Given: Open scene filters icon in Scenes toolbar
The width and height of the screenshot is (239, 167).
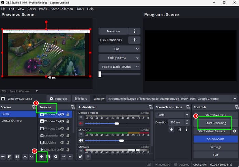Looking at the screenshot, I should click(x=17, y=157).
